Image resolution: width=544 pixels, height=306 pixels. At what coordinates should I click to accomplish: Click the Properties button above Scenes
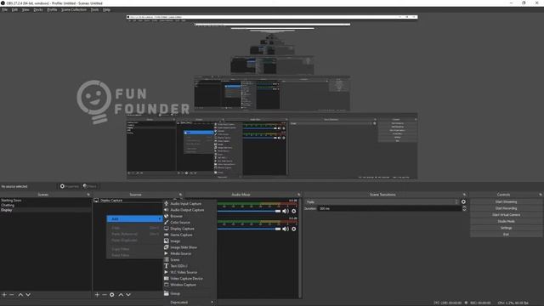click(x=70, y=186)
